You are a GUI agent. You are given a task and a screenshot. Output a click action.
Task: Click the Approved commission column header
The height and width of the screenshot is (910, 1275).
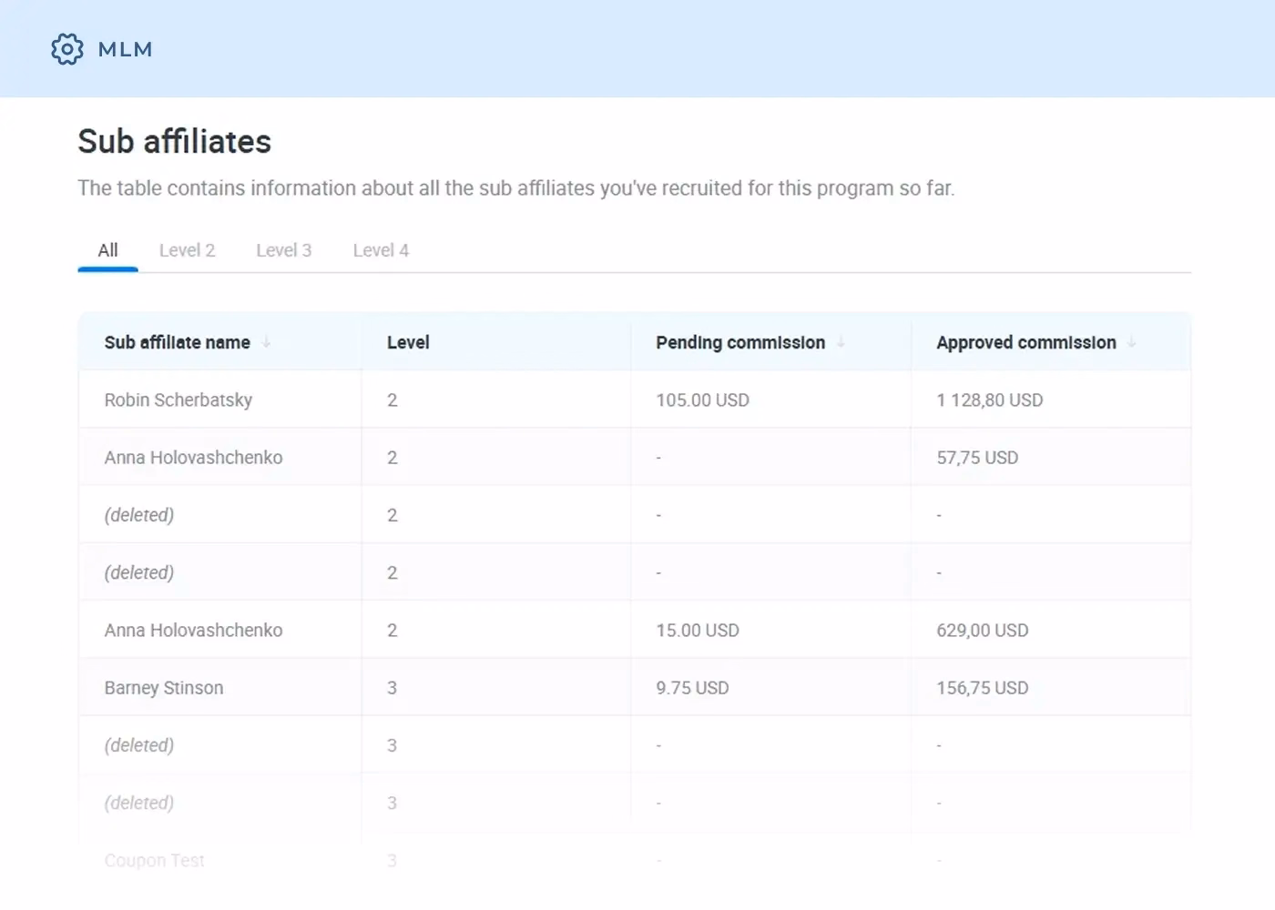point(1025,343)
